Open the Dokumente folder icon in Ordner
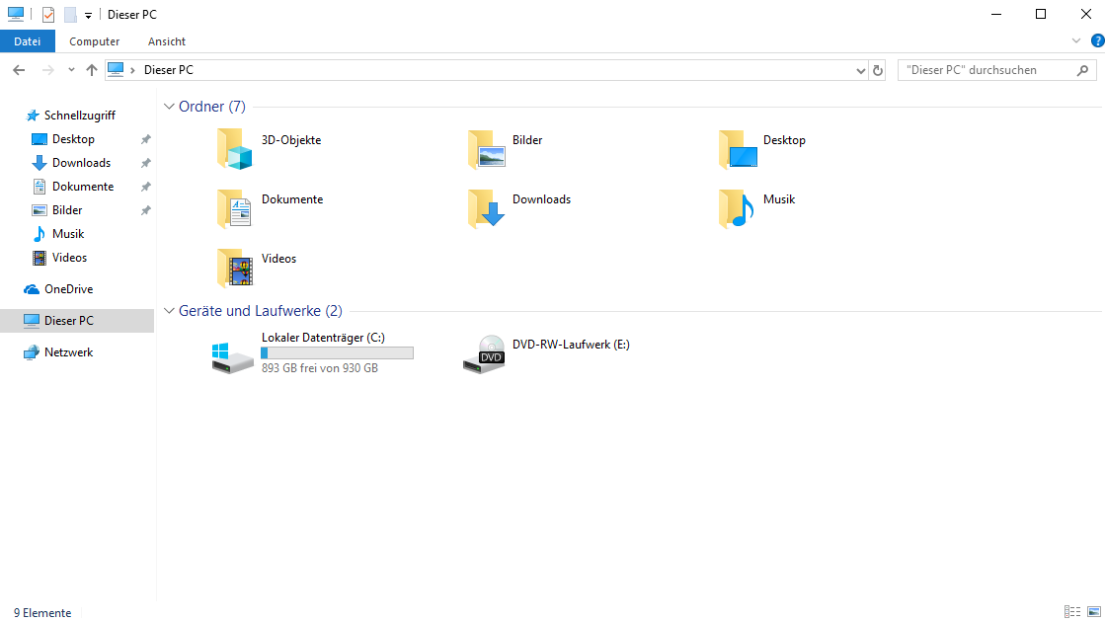This screenshot has height=622, width=1105. click(x=235, y=207)
